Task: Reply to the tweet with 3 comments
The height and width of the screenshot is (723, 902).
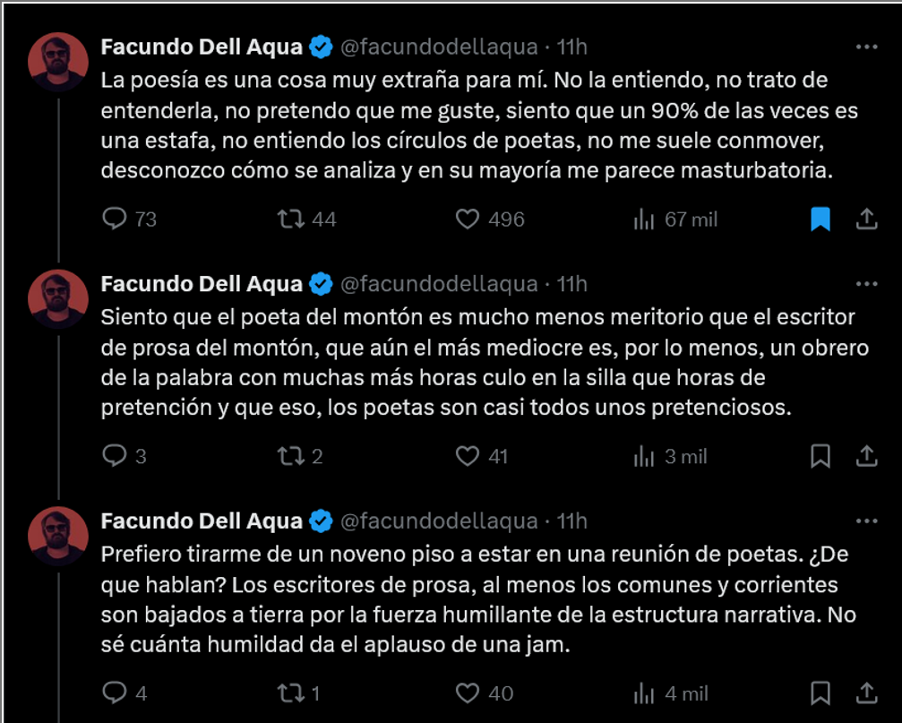Action: (116, 456)
